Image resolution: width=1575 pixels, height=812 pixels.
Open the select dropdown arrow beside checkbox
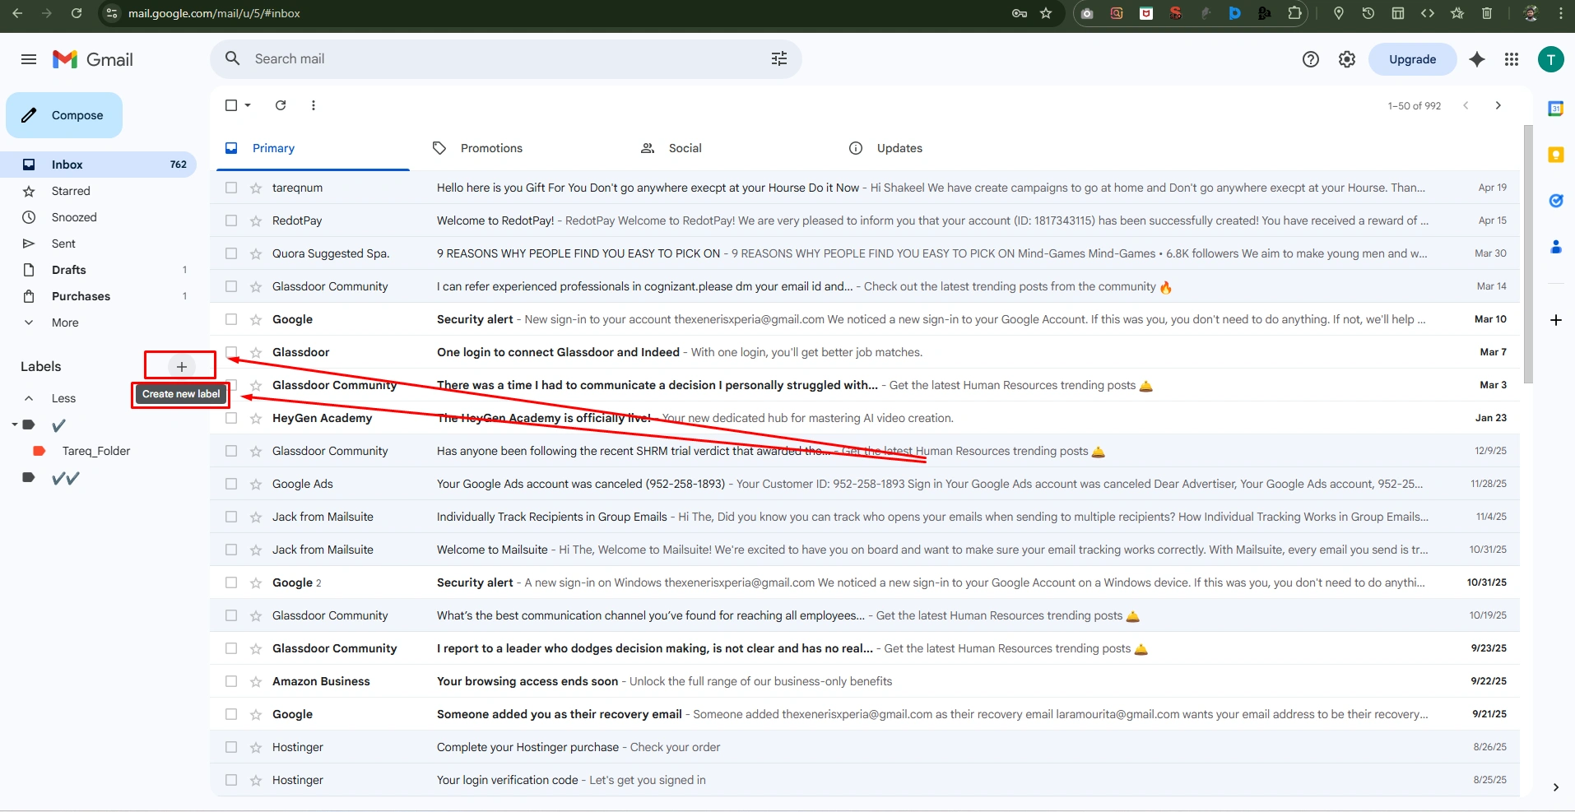(x=248, y=105)
